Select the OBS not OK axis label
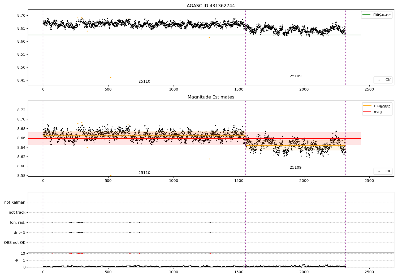The image size is (398, 278). click(x=15, y=243)
